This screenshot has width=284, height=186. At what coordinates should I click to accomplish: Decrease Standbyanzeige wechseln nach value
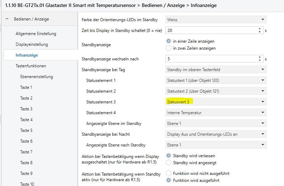pyautogui.click(x=259, y=61)
